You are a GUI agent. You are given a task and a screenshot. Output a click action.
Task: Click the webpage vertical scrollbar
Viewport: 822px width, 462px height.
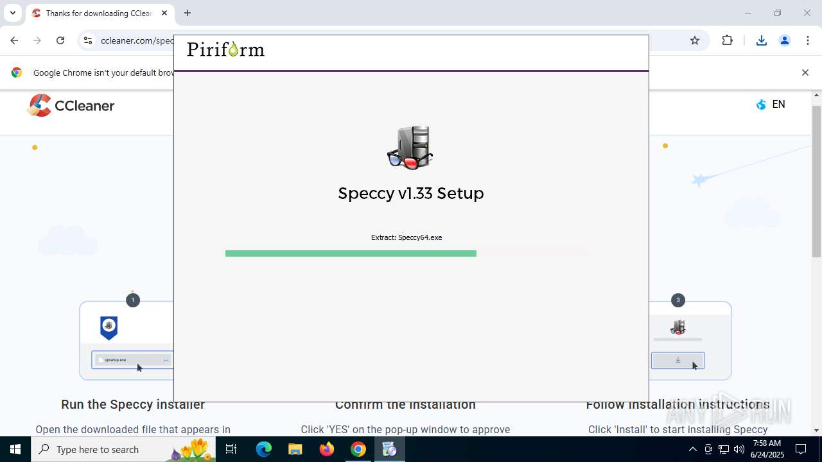[816, 182]
